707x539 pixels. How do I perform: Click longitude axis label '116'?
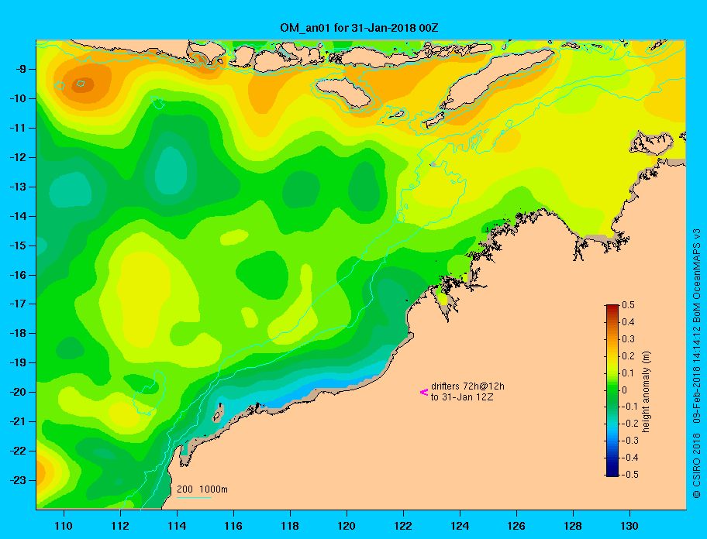233,526
